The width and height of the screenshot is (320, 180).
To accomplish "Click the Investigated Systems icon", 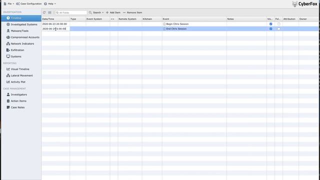I will [x=8, y=24].
